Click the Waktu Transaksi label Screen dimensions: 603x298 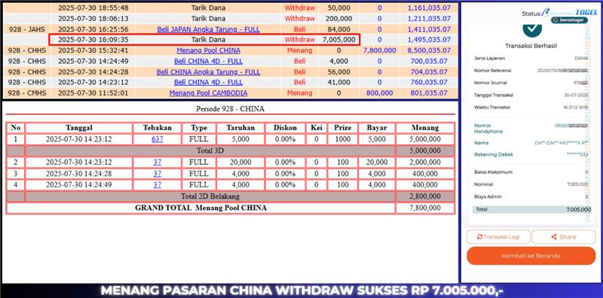click(x=492, y=108)
